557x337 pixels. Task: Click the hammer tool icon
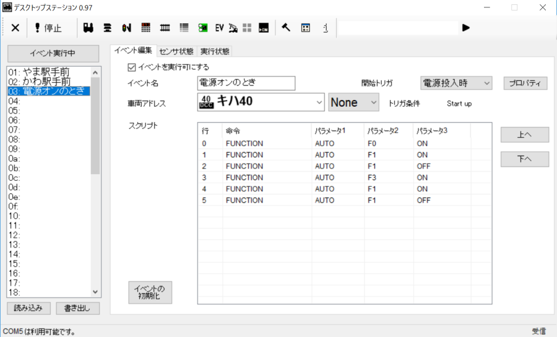pos(286,28)
